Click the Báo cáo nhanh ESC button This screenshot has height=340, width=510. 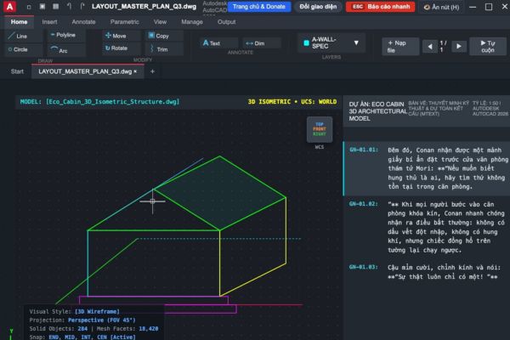coord(380,7)
